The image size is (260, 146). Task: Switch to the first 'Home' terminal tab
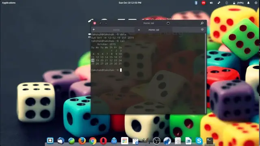point(116,30)
